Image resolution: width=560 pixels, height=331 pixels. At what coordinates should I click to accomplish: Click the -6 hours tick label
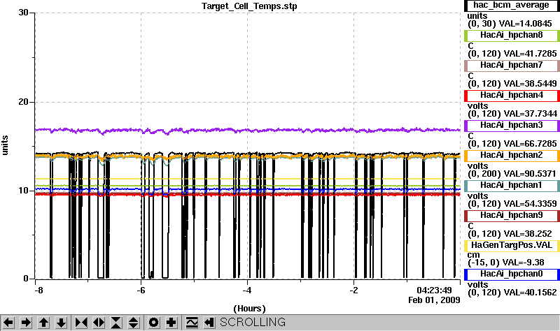click(141, 290)
